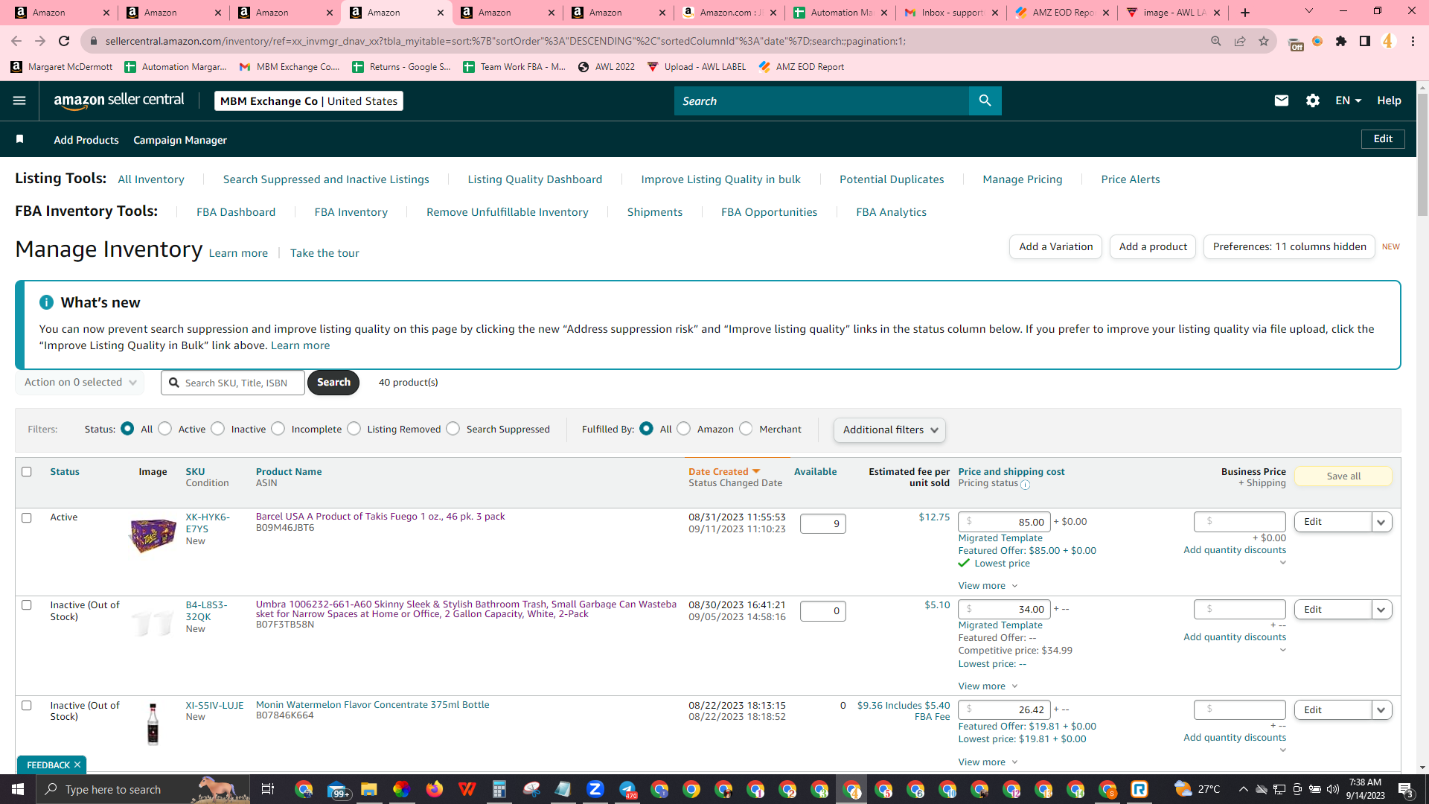Go back using the browser back arrow
Image resolution: width=1429 pixels, height=804 pixels.
point(16,41)
